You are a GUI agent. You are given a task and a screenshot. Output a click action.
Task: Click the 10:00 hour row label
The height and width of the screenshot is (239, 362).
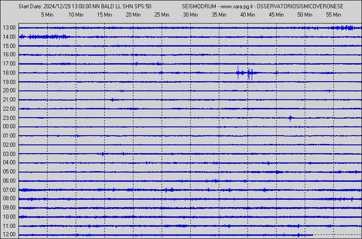[x=9, y=217]
